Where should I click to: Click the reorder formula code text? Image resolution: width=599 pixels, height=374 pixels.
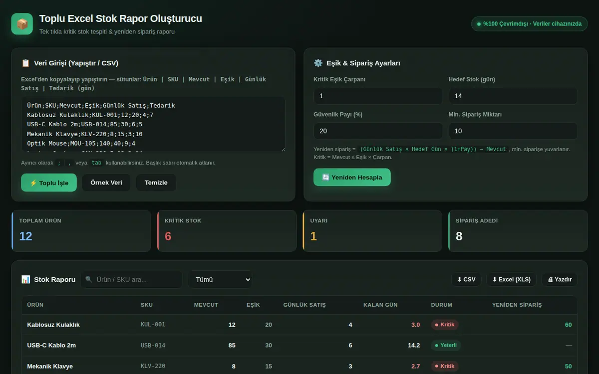click(433, 149)
